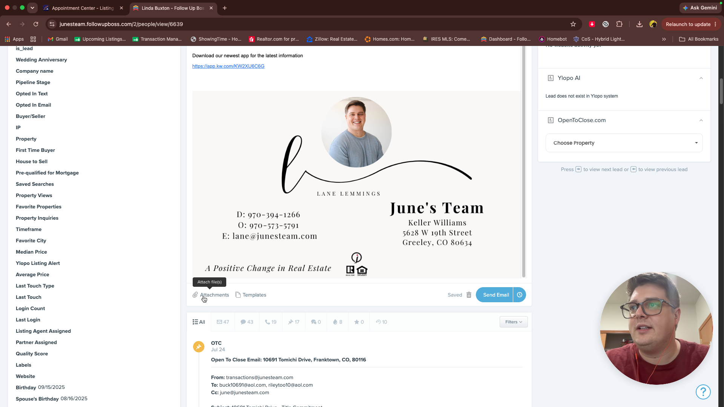Click Relaunch to update button

[x=688, y=24]
